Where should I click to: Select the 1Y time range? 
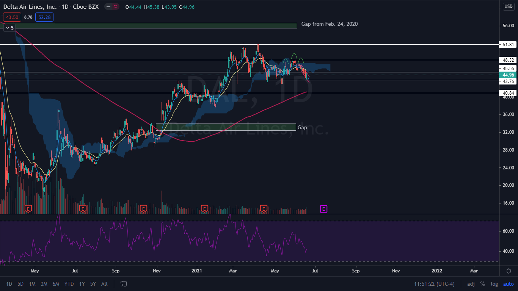click(82, 284)
